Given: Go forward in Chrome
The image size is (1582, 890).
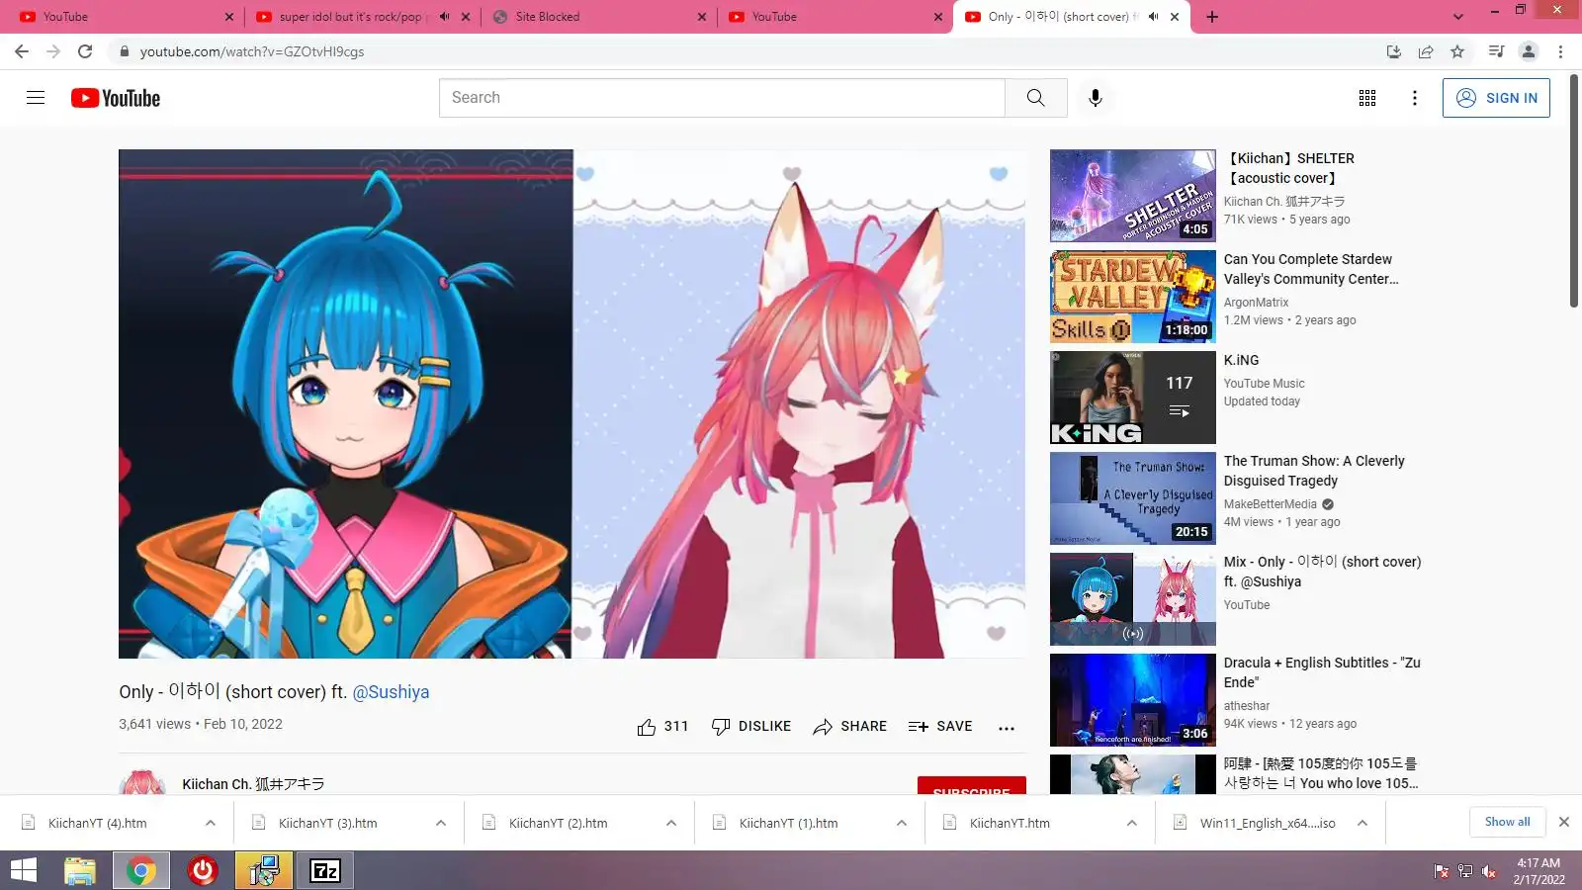Looking at the screenshot, I should (53, 51).
